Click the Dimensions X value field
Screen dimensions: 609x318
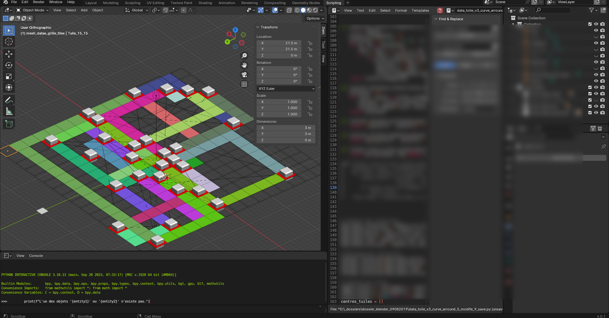tap(285, 128)
